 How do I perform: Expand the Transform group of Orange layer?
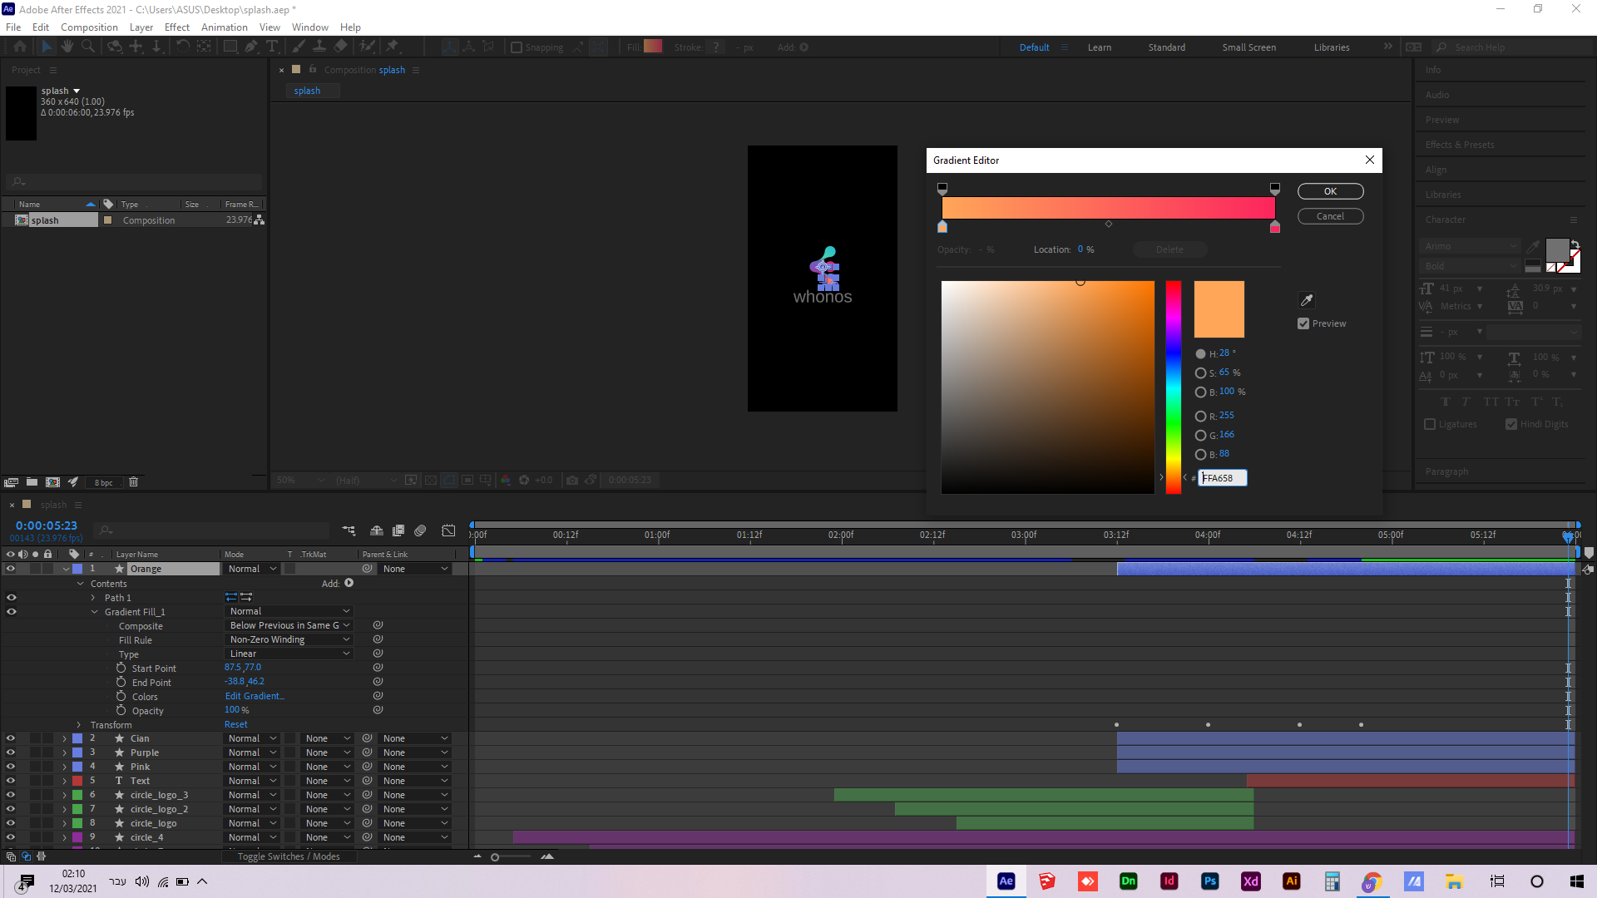point(79,724)
